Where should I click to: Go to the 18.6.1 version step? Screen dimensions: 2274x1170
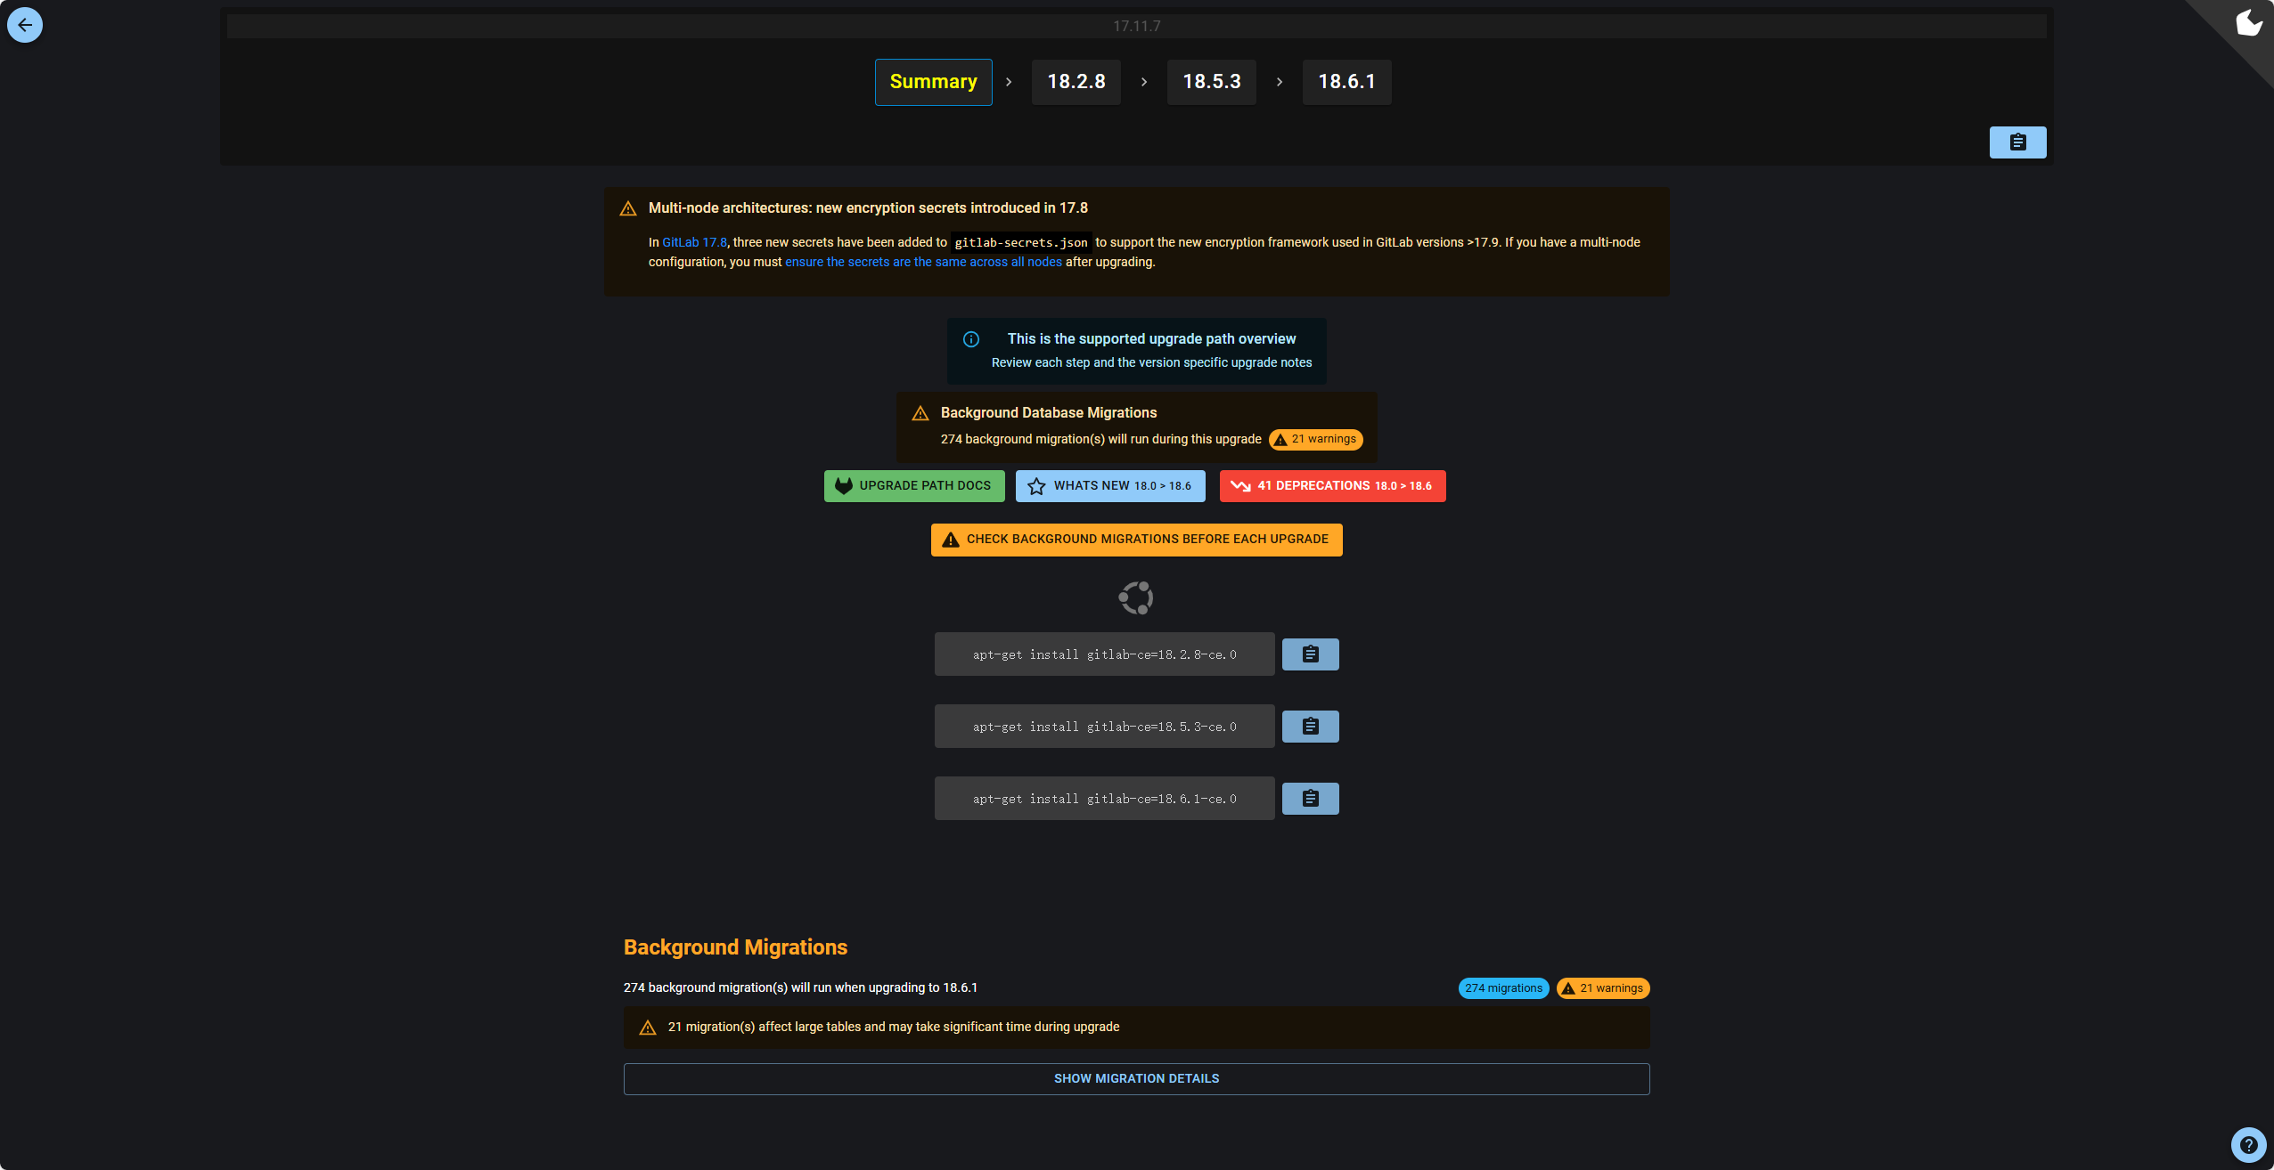[1346, 82]
